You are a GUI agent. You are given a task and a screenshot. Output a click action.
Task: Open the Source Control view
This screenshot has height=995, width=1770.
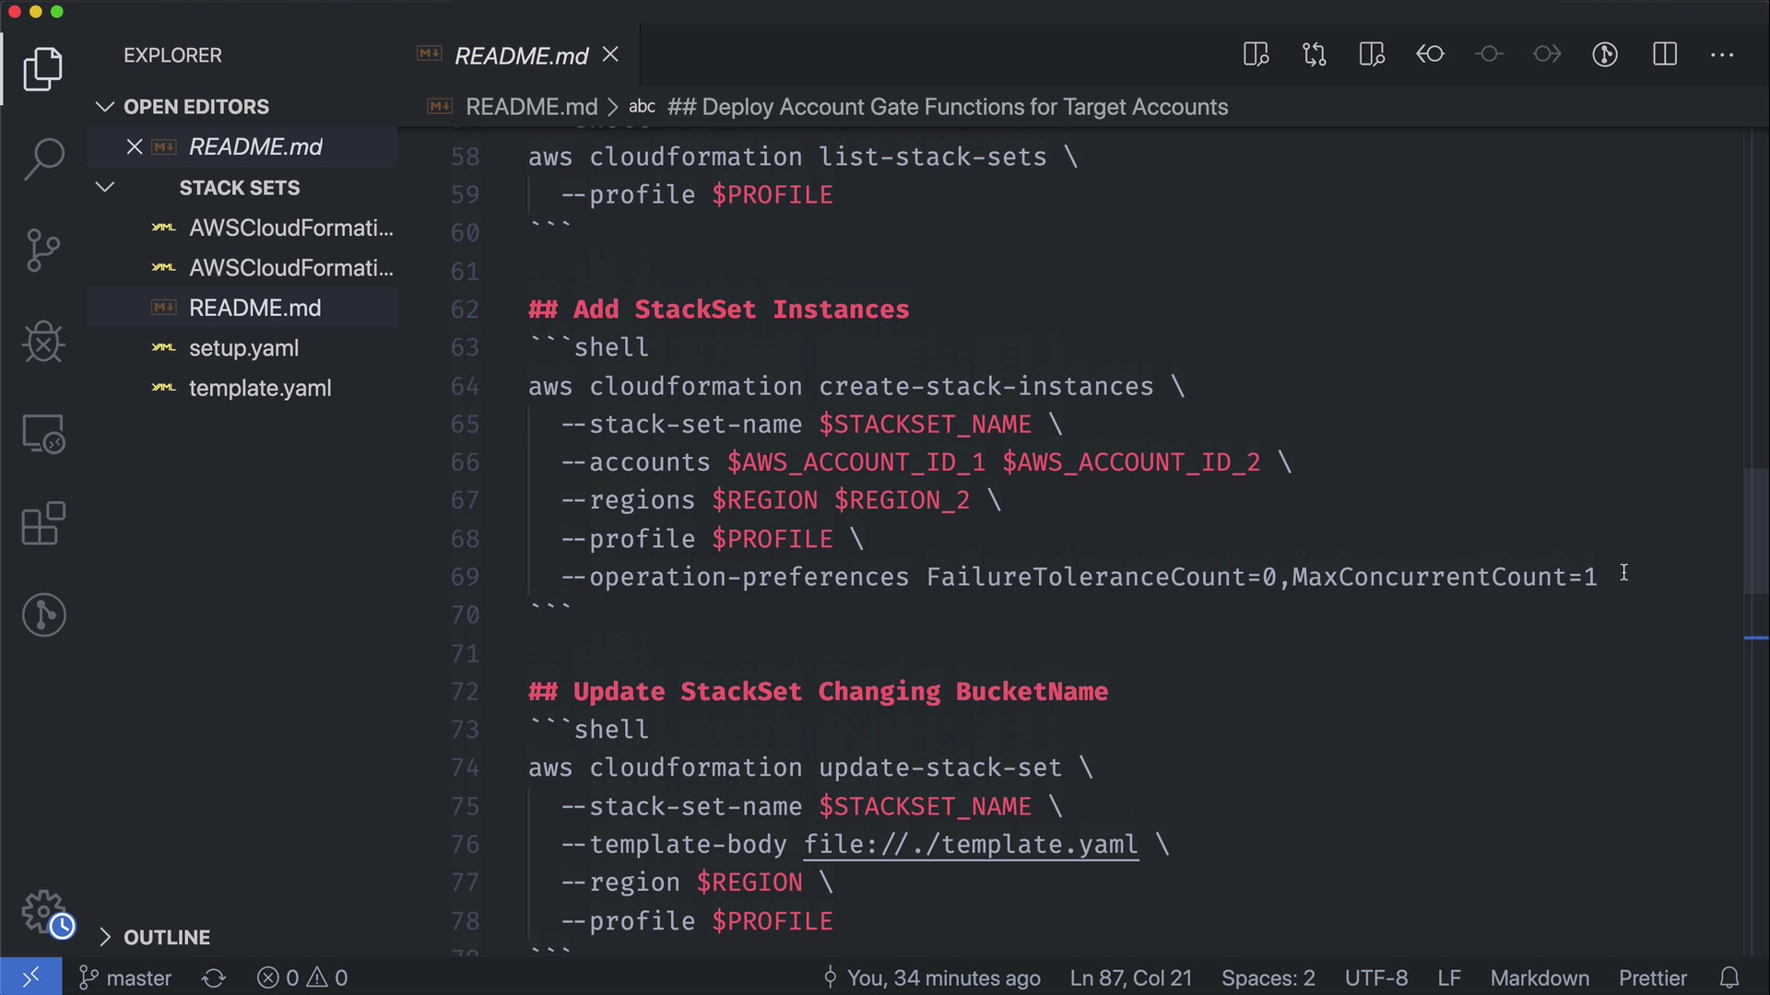point(43,251)
